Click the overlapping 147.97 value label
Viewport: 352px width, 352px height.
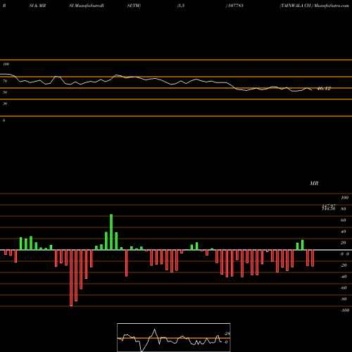pos(329,206)
